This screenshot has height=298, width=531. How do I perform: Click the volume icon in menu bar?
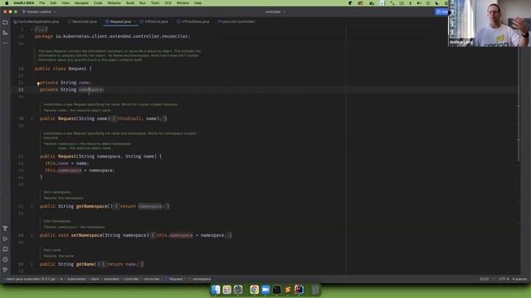(x=419, y=2)
